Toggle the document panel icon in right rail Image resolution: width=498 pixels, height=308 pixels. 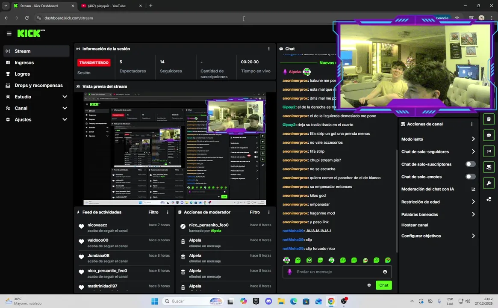[x=489, y=119]
